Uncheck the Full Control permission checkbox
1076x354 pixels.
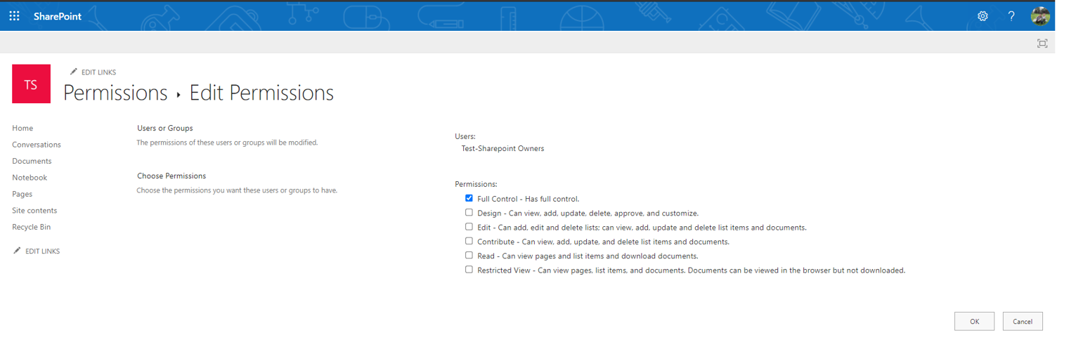pos(469,199)
